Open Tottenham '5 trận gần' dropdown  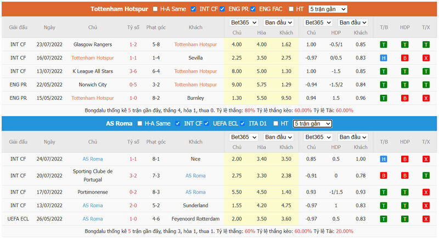(328, 9)
